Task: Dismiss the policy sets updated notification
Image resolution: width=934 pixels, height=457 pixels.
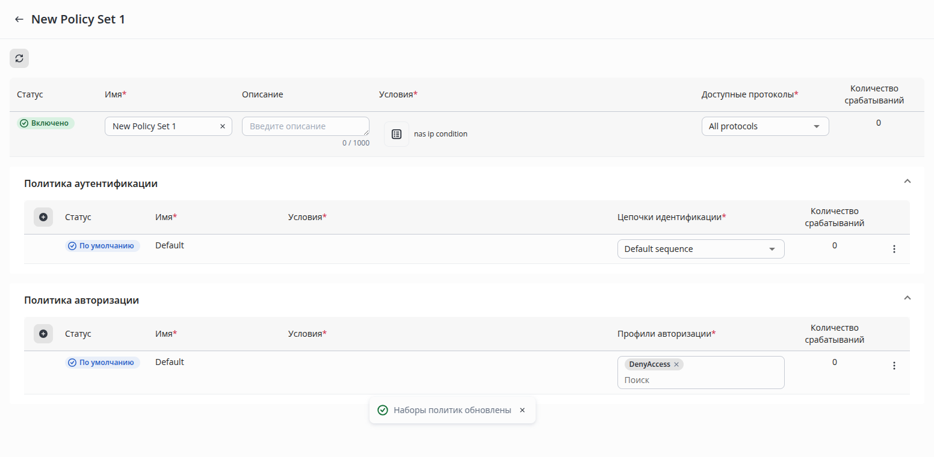Action: (x=522, y=410)
